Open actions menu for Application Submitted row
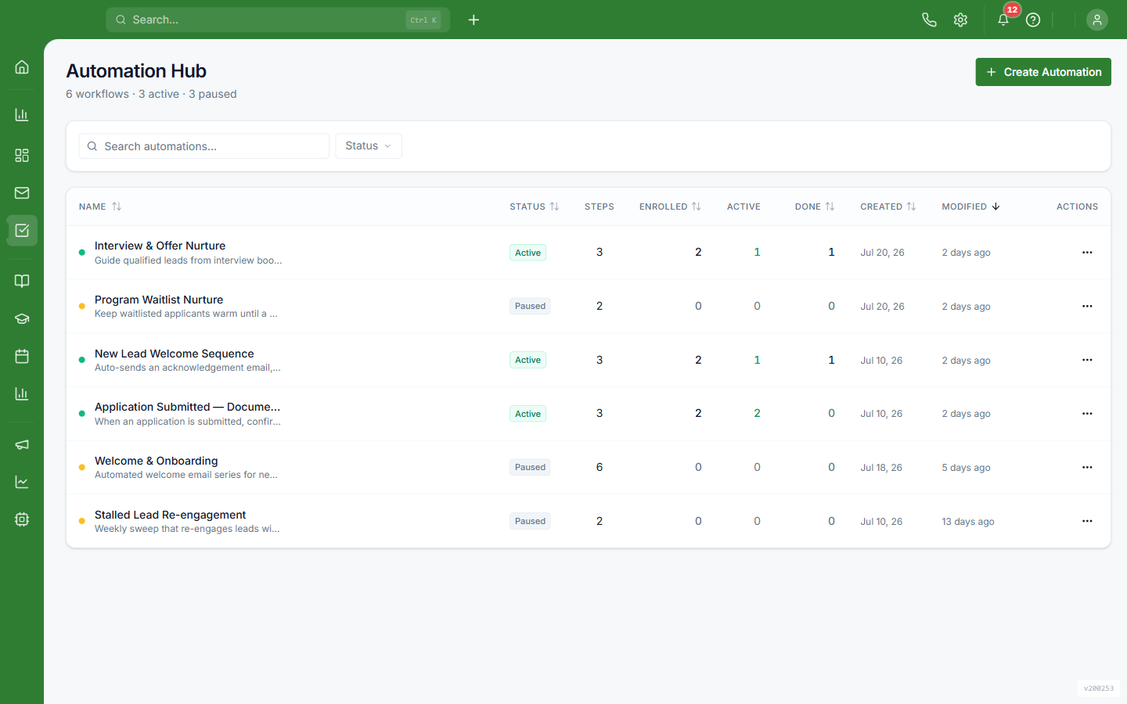1127x704 pixels. coord(1087,414)
